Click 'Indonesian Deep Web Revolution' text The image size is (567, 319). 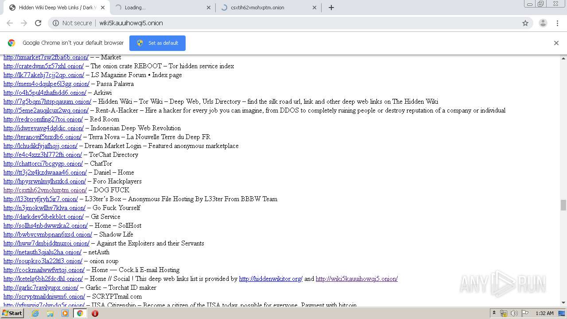(136, 128)
